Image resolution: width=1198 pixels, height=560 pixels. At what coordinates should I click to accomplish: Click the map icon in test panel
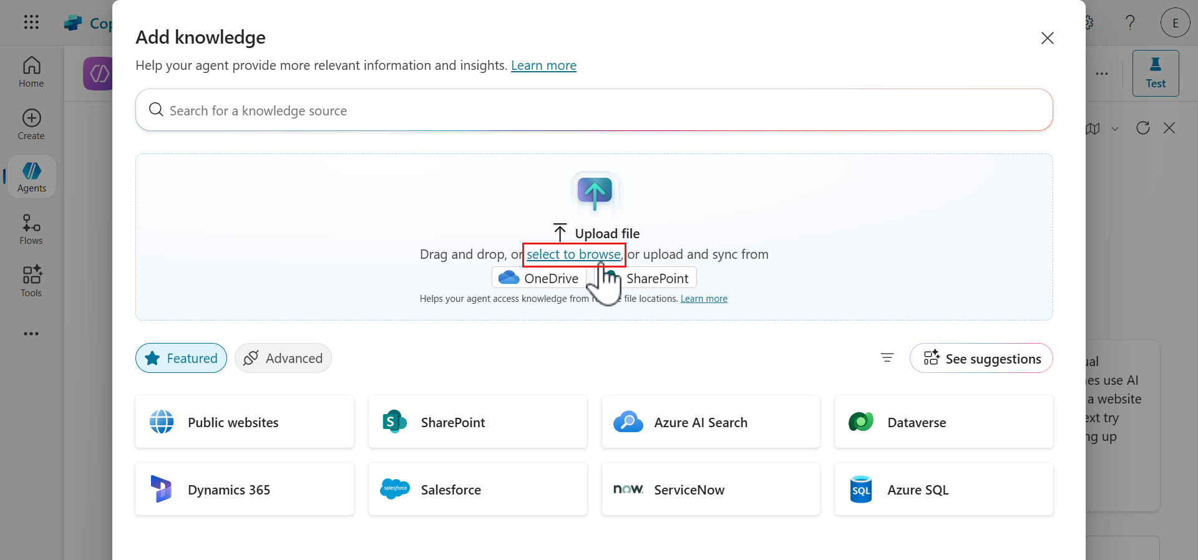click(1093, 128)
